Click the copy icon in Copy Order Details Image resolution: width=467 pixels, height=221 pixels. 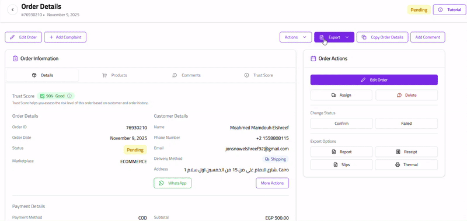[x=364, y=37]
